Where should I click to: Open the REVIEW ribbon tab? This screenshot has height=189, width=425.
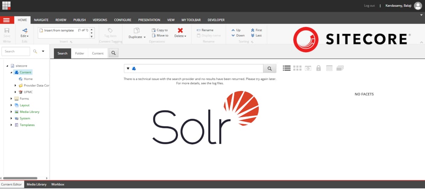click(61, 20)
